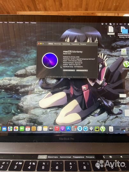
Task: Open the Окно menu
Action: pyautogui.click(x=27, y=23)
